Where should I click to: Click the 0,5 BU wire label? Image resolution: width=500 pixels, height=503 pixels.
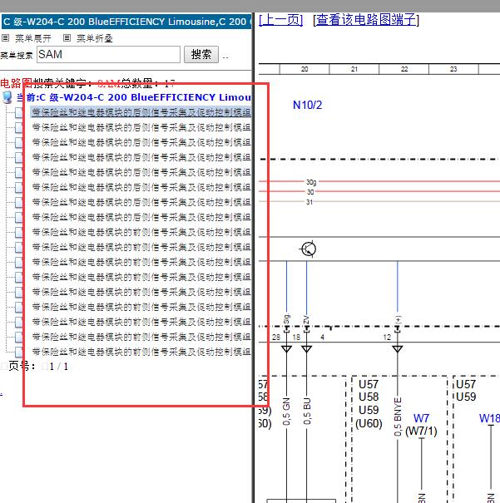pyautogui.click(x=307, y=412)
